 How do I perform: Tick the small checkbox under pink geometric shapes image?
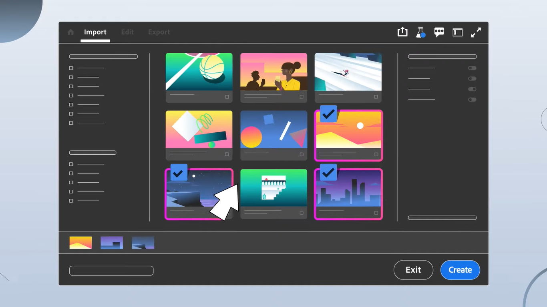227,154
